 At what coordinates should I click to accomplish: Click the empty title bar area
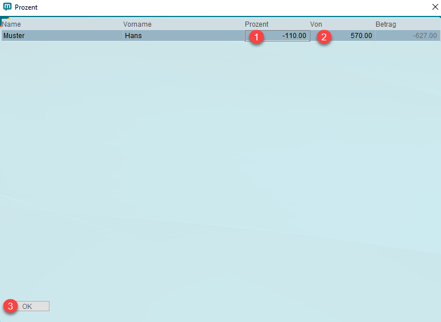click(227, 7)
